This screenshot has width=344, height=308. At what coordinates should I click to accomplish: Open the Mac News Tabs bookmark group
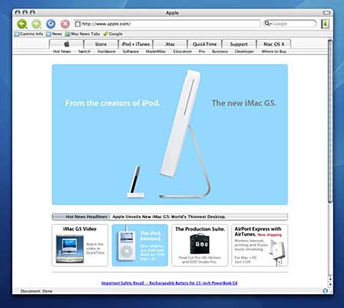tap(83, 34)
